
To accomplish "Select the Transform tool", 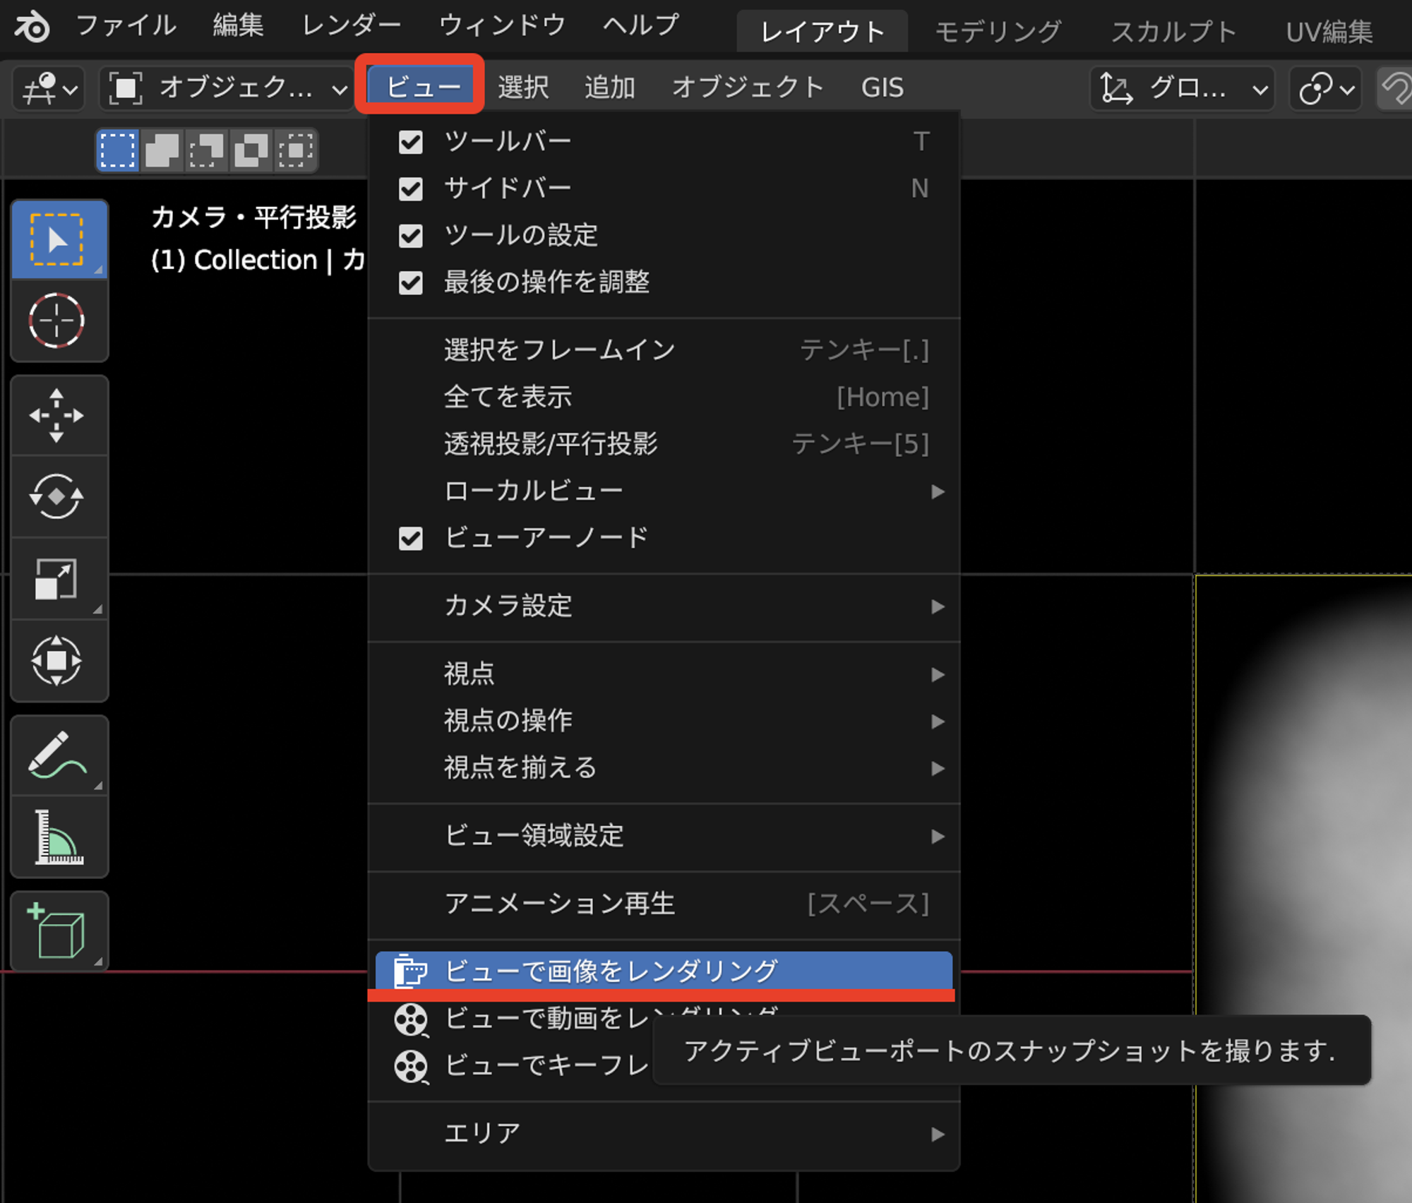I will pos(59,661).
